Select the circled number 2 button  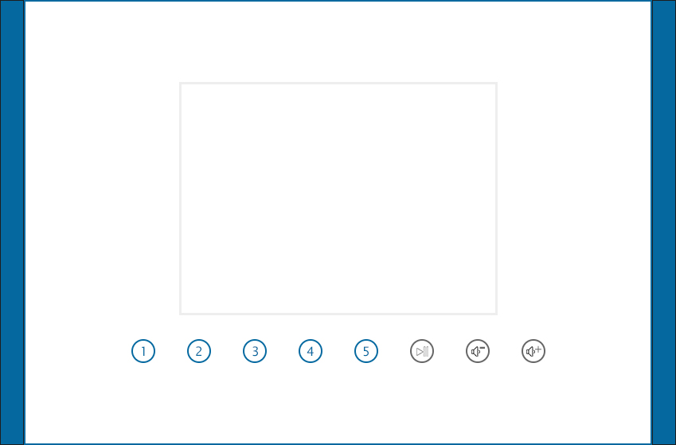click(199, 351)
